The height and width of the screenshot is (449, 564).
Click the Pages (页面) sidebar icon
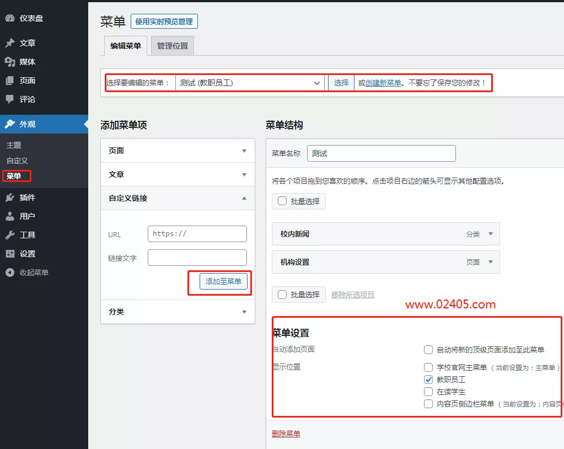point(10,81)
